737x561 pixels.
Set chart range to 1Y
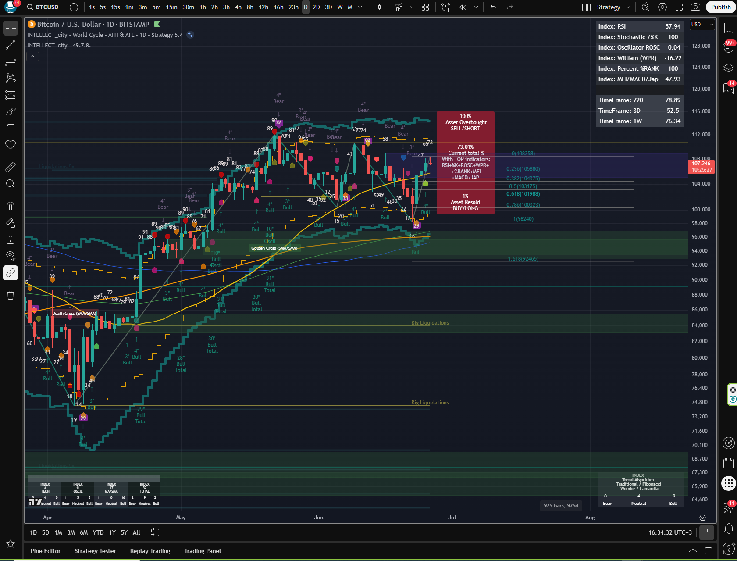pos(112,532)
